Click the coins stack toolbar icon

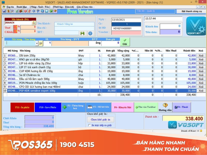8,11
